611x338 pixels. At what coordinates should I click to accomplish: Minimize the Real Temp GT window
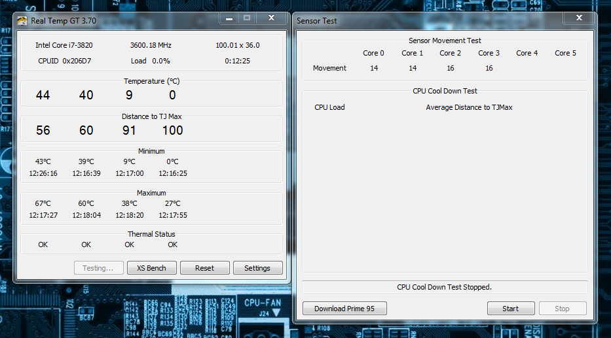(229, 18)
